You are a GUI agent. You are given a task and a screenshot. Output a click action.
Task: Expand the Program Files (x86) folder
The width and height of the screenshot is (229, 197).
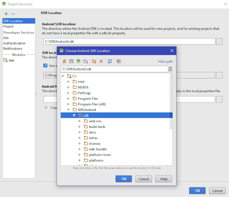pos(68,104)
